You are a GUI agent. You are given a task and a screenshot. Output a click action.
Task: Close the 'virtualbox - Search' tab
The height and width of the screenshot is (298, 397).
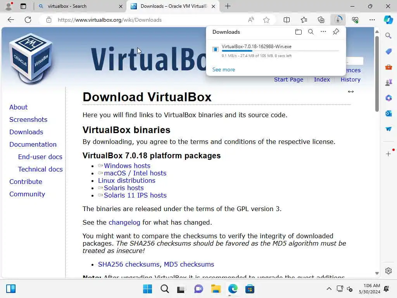121,6
